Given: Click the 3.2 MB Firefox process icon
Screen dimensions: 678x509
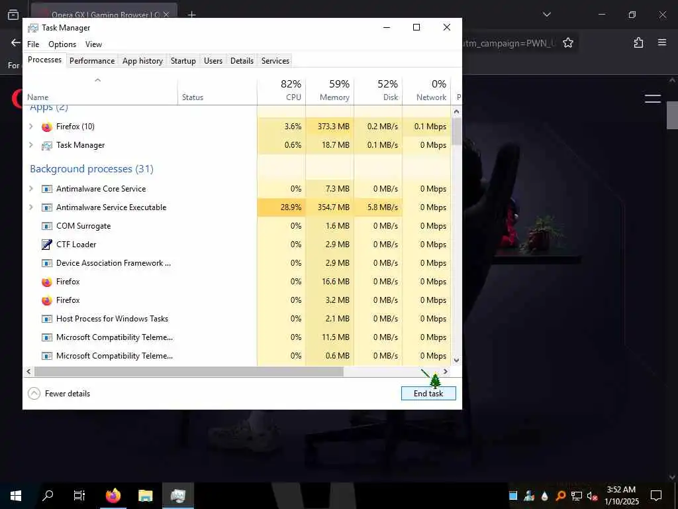Looking at the screenshot, I should pos(47,300).
